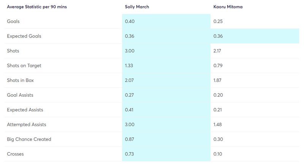Image resolution: width=304 pixels, height=165 pixels.
Task: Click the Shots row label
Action: pos(13,51)
